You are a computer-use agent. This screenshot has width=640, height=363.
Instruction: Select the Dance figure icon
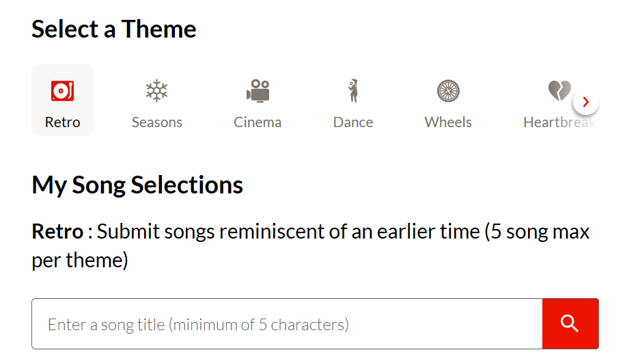click(353, 90)
